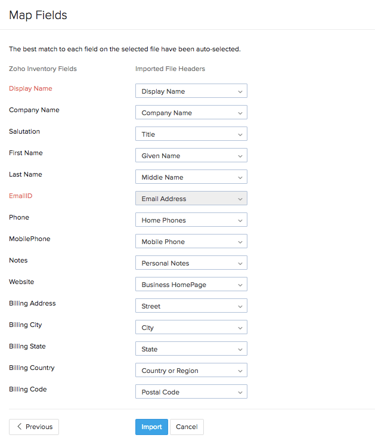Open the Display Name header dropdown

point(191,91)
